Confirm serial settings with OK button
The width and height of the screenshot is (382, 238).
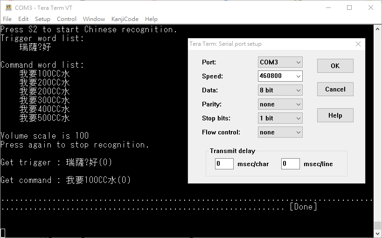335,66
